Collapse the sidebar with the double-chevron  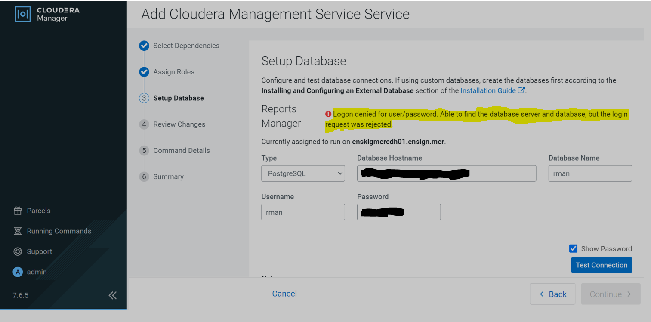pos(113,295)
